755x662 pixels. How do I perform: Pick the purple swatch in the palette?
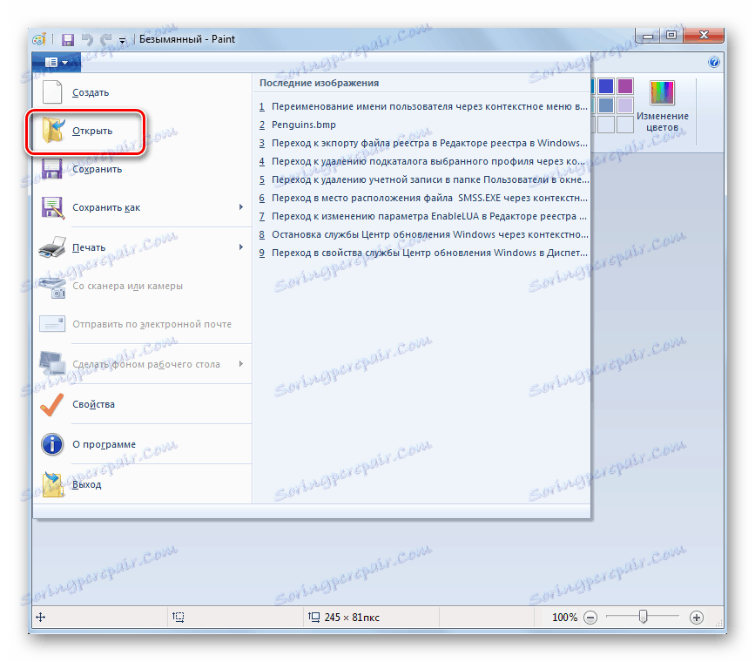(625, 87)
